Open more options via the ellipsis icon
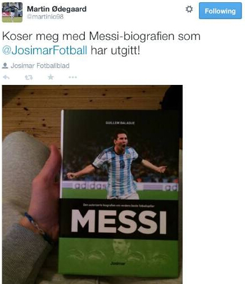This screenshot has width=245, height=284. click(x=72, y=77)
